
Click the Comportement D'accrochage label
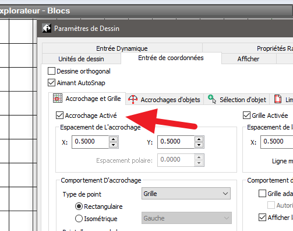point(101,180)
